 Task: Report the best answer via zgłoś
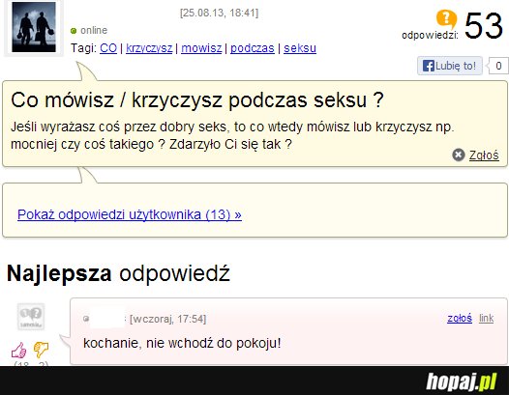pos(460,318)
